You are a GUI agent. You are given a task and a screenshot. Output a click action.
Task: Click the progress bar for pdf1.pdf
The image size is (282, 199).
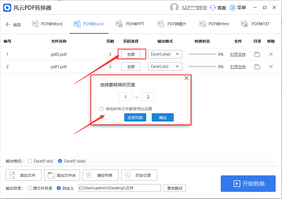tap(202, 67)
